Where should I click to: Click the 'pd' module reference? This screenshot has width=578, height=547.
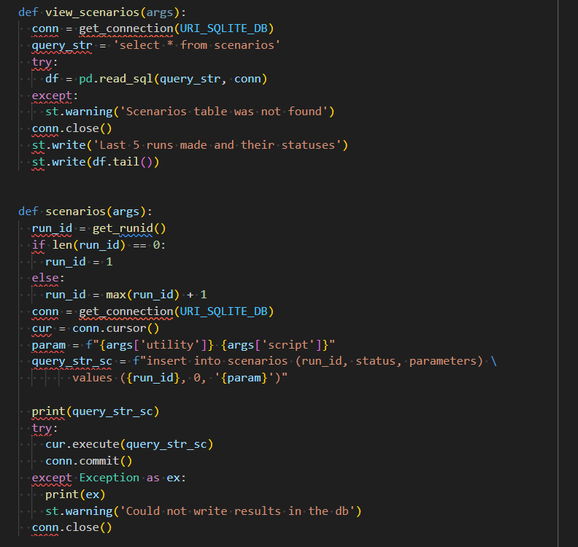[x=85, y=79]
